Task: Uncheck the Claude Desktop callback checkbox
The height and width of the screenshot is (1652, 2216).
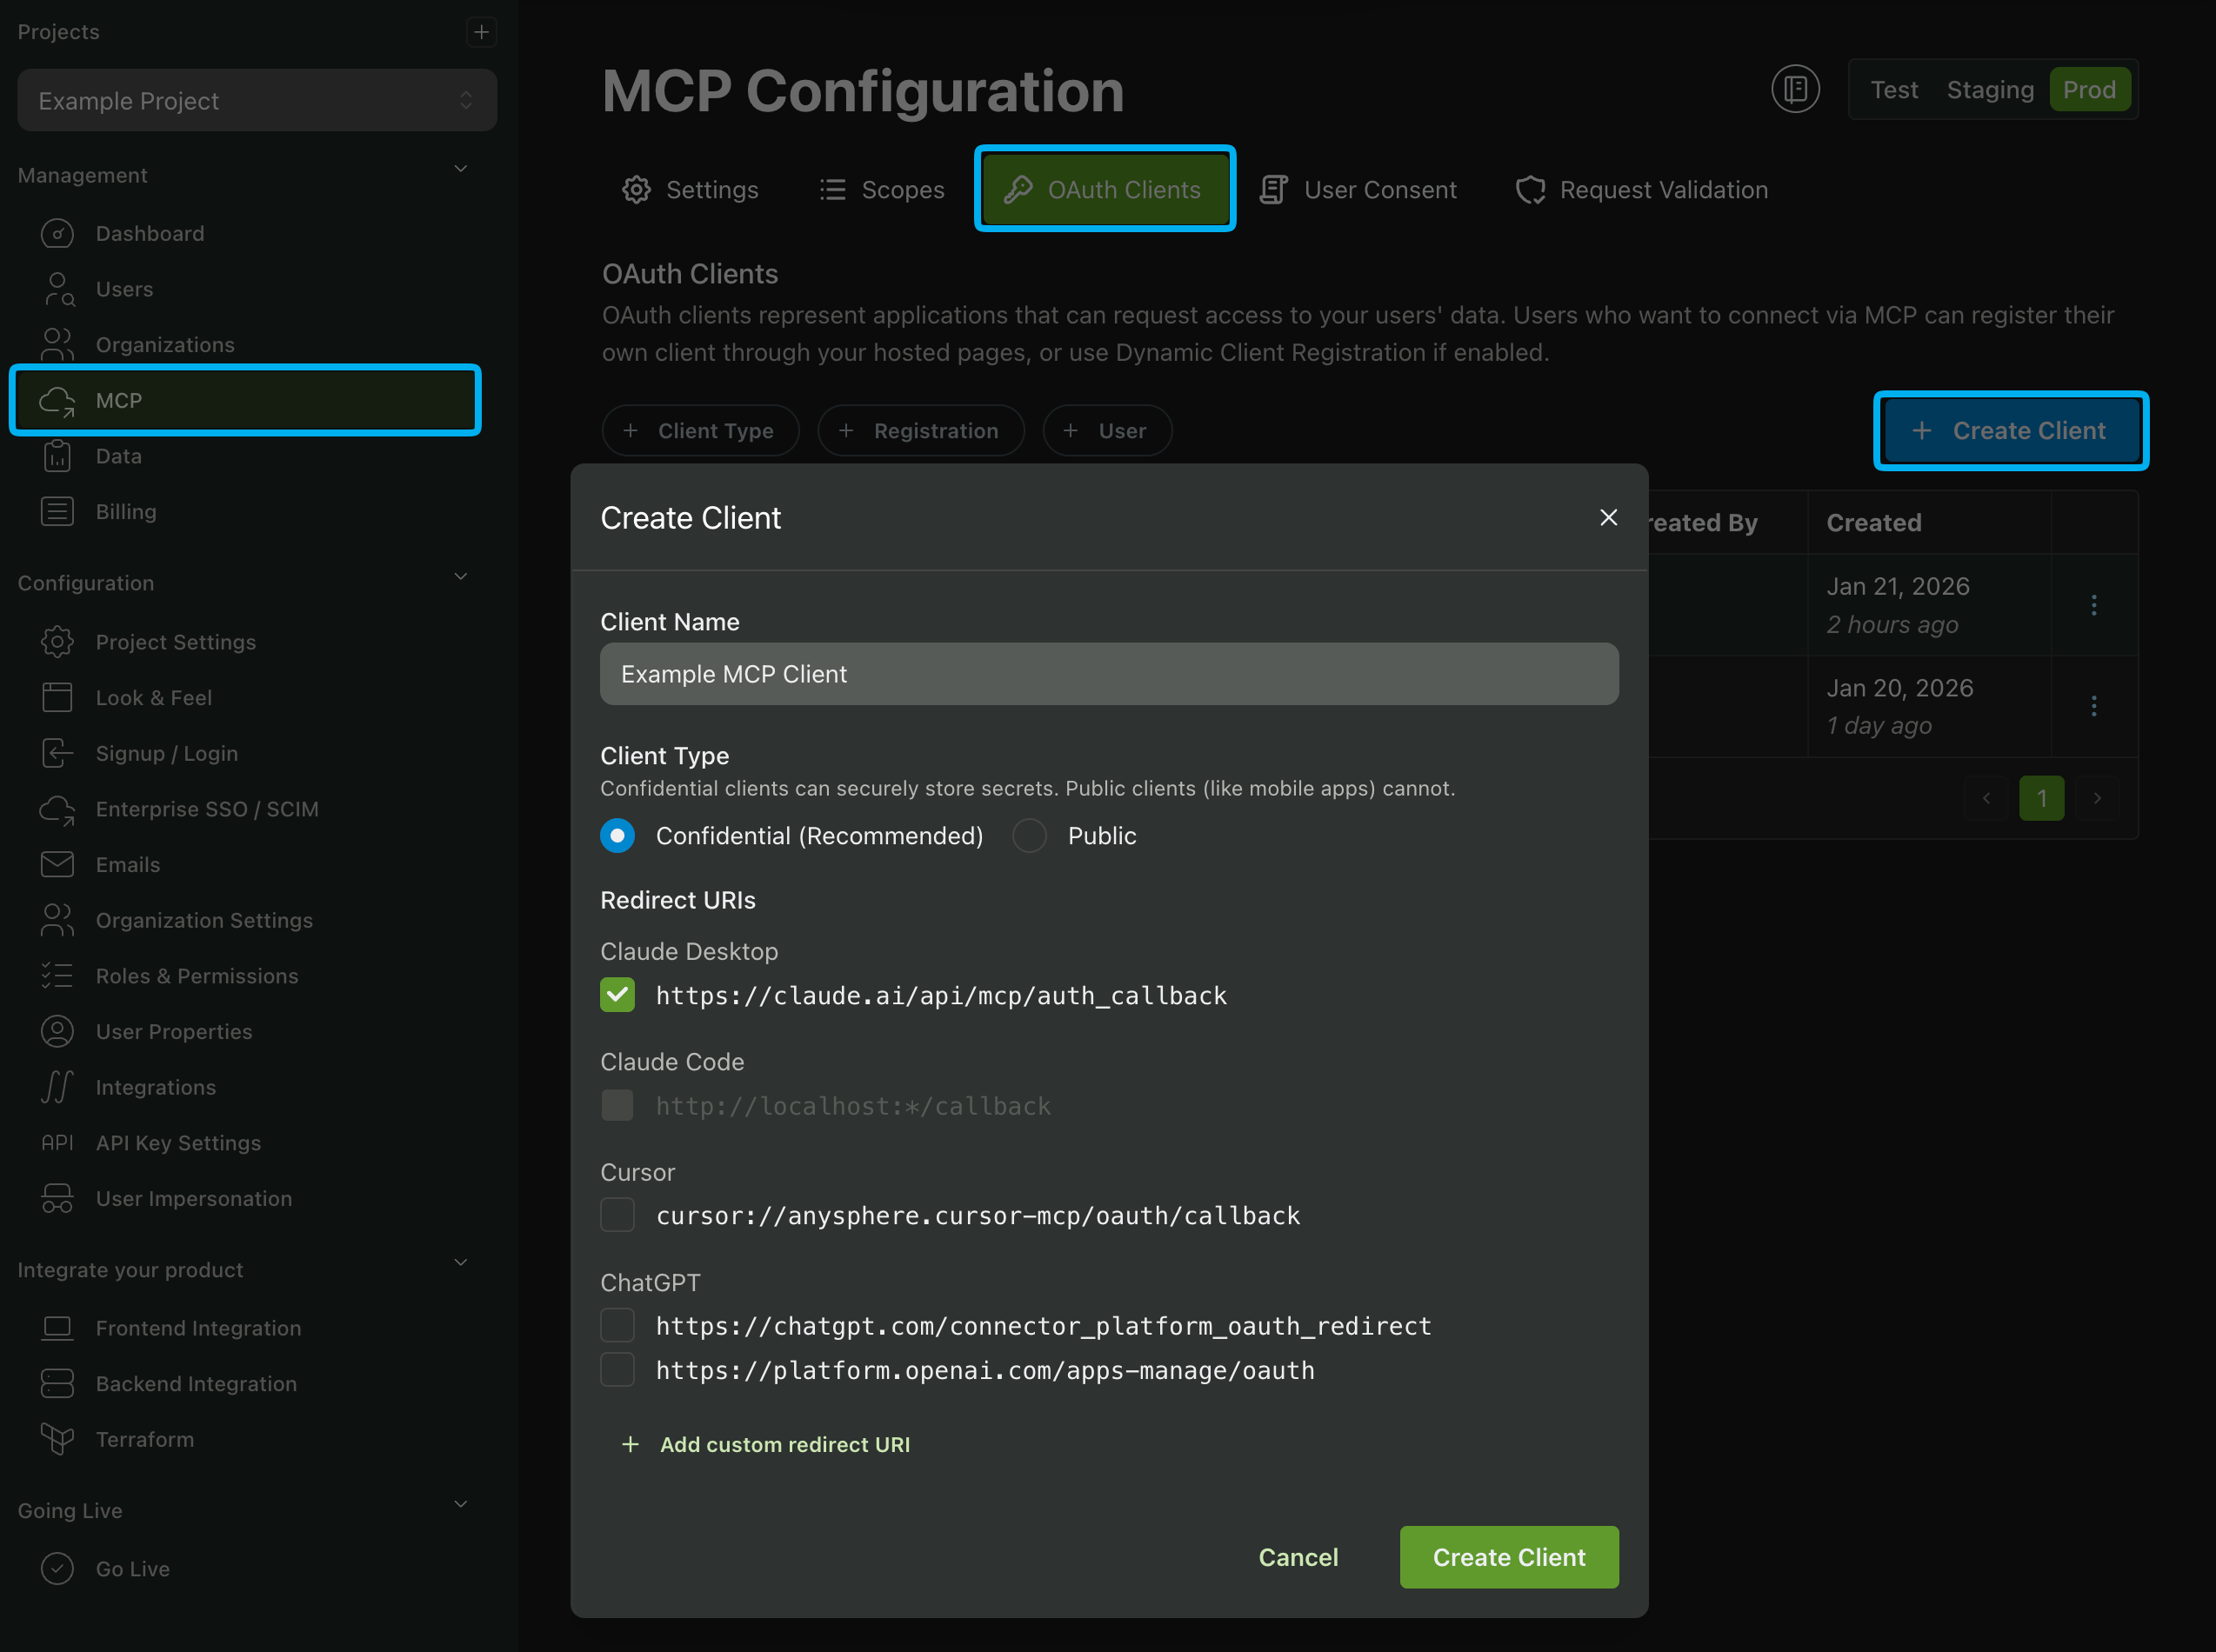Action: coord(617,995)
